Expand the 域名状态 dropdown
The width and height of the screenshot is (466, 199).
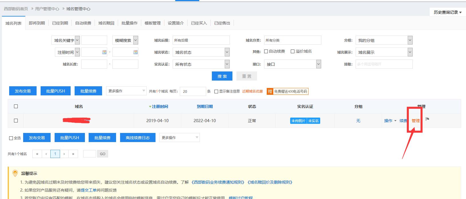click(x=201, y=52)
